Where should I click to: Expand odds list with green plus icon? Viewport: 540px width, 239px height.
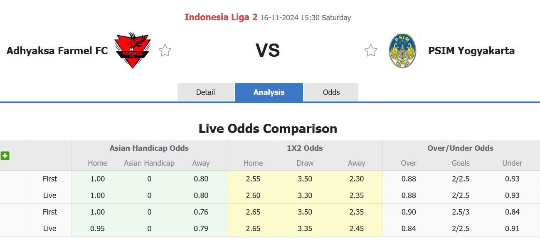click(5, 156)
